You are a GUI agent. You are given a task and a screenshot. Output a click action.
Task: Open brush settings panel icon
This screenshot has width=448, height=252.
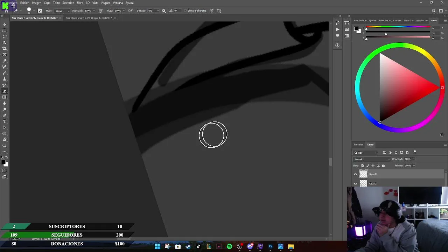pos(40,11)
